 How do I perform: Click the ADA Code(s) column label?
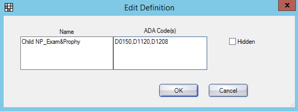(160, 31)
